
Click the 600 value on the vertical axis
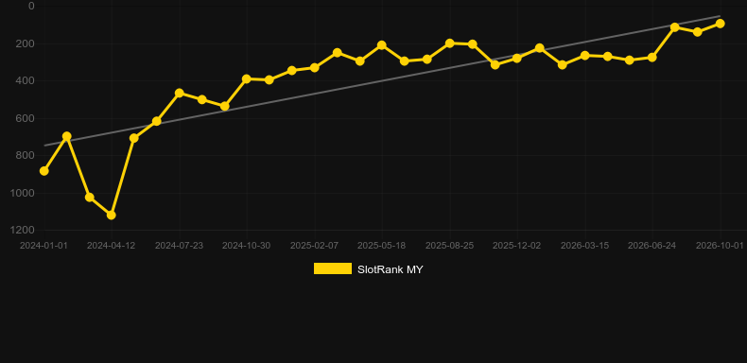(25, 118)
